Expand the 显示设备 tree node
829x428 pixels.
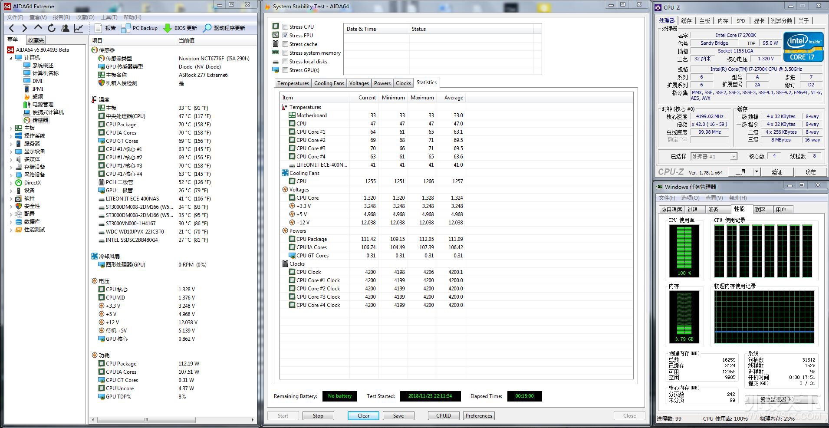coord(11,151)
